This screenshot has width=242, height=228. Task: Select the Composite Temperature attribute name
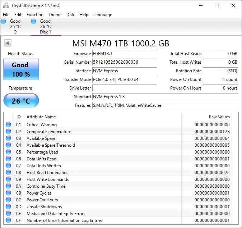(x=49, y=132)
